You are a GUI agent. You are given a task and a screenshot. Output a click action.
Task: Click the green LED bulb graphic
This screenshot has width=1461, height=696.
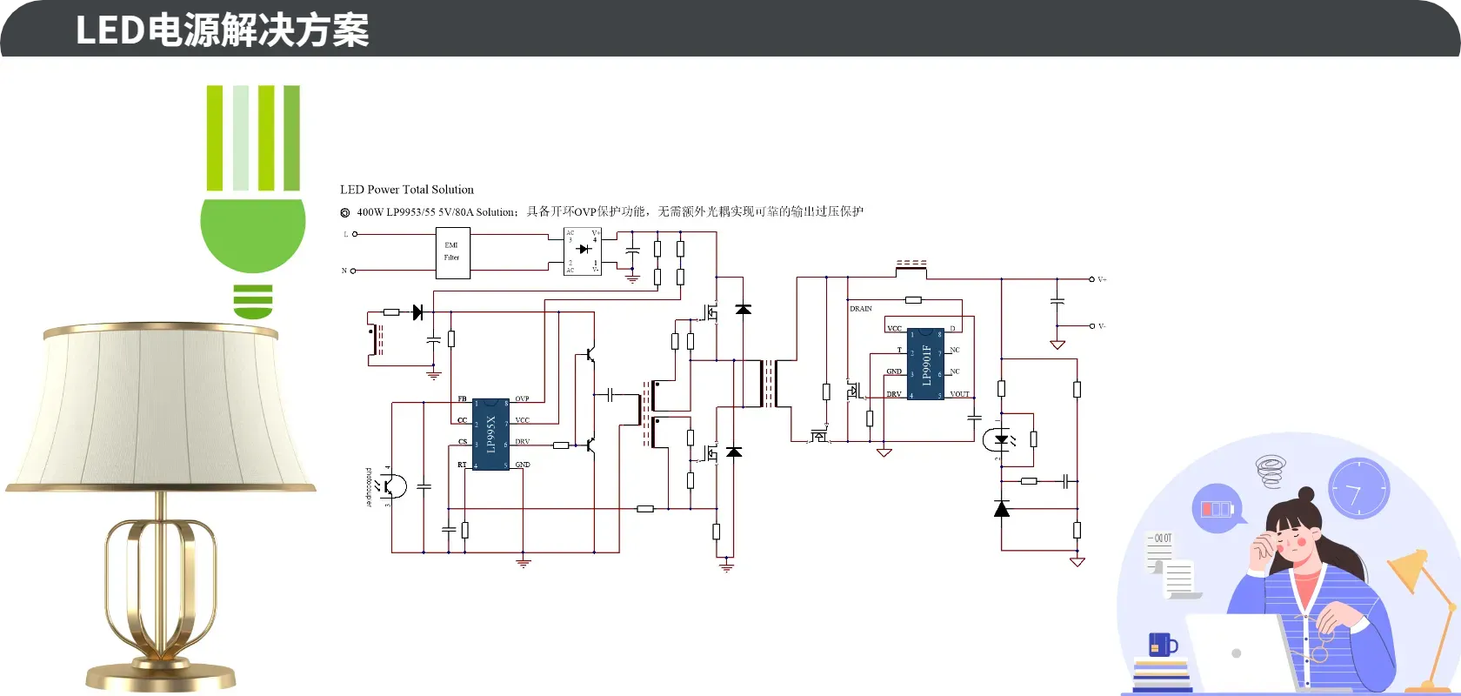(x=253, y=202)
